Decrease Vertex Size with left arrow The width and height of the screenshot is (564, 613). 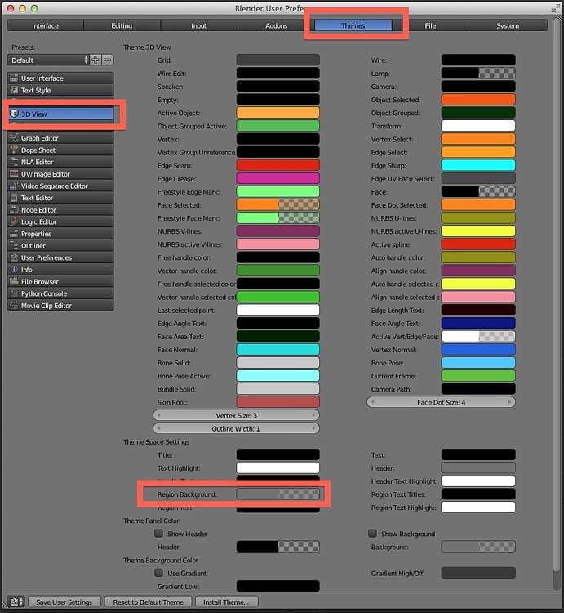coord(158,415)
